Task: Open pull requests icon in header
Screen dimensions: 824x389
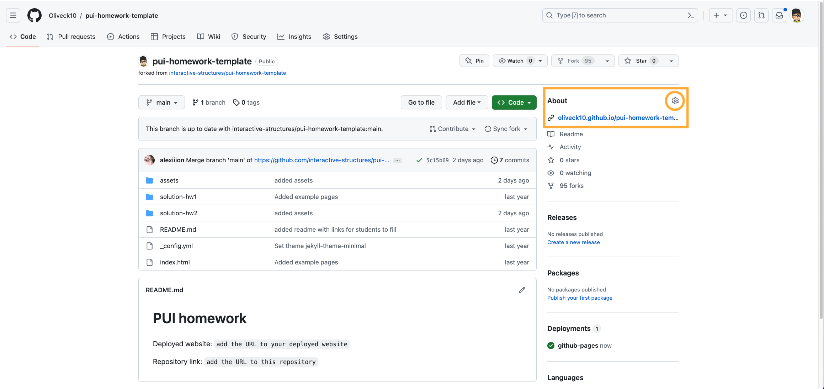Action: tap(761, 15)
